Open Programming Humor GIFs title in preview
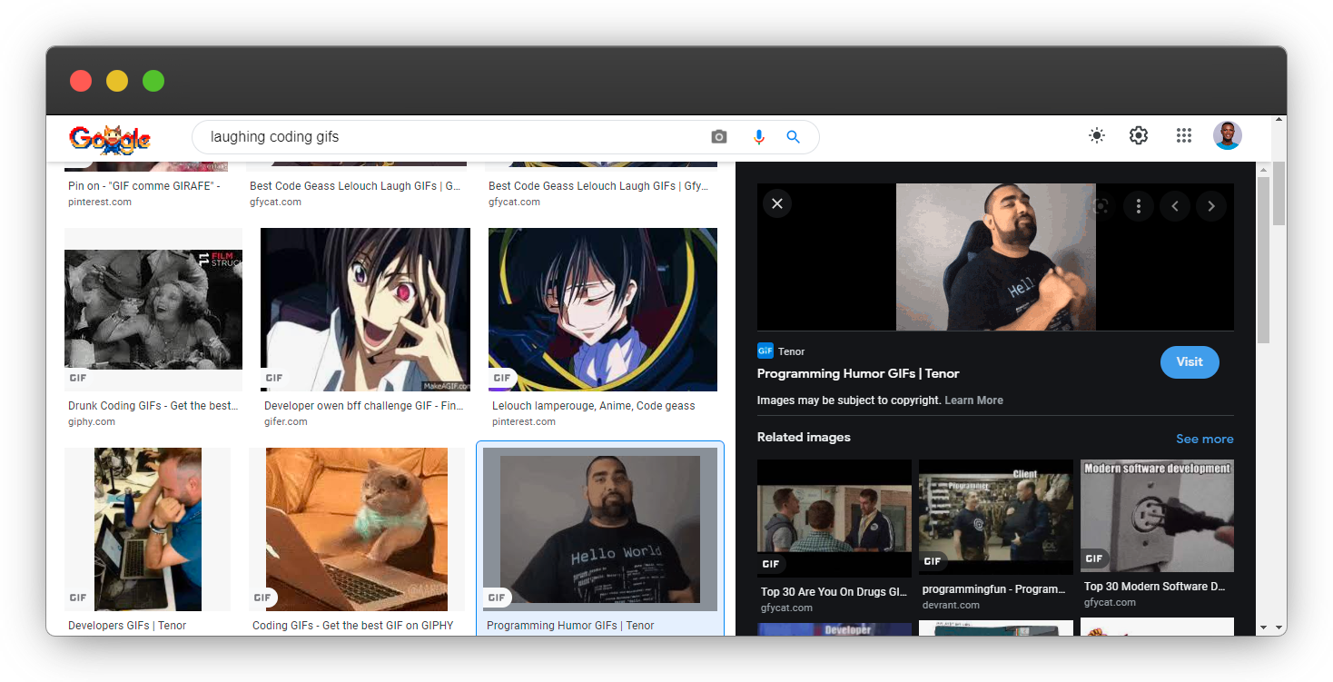1333x682 pixels. [x=858, y=373]
